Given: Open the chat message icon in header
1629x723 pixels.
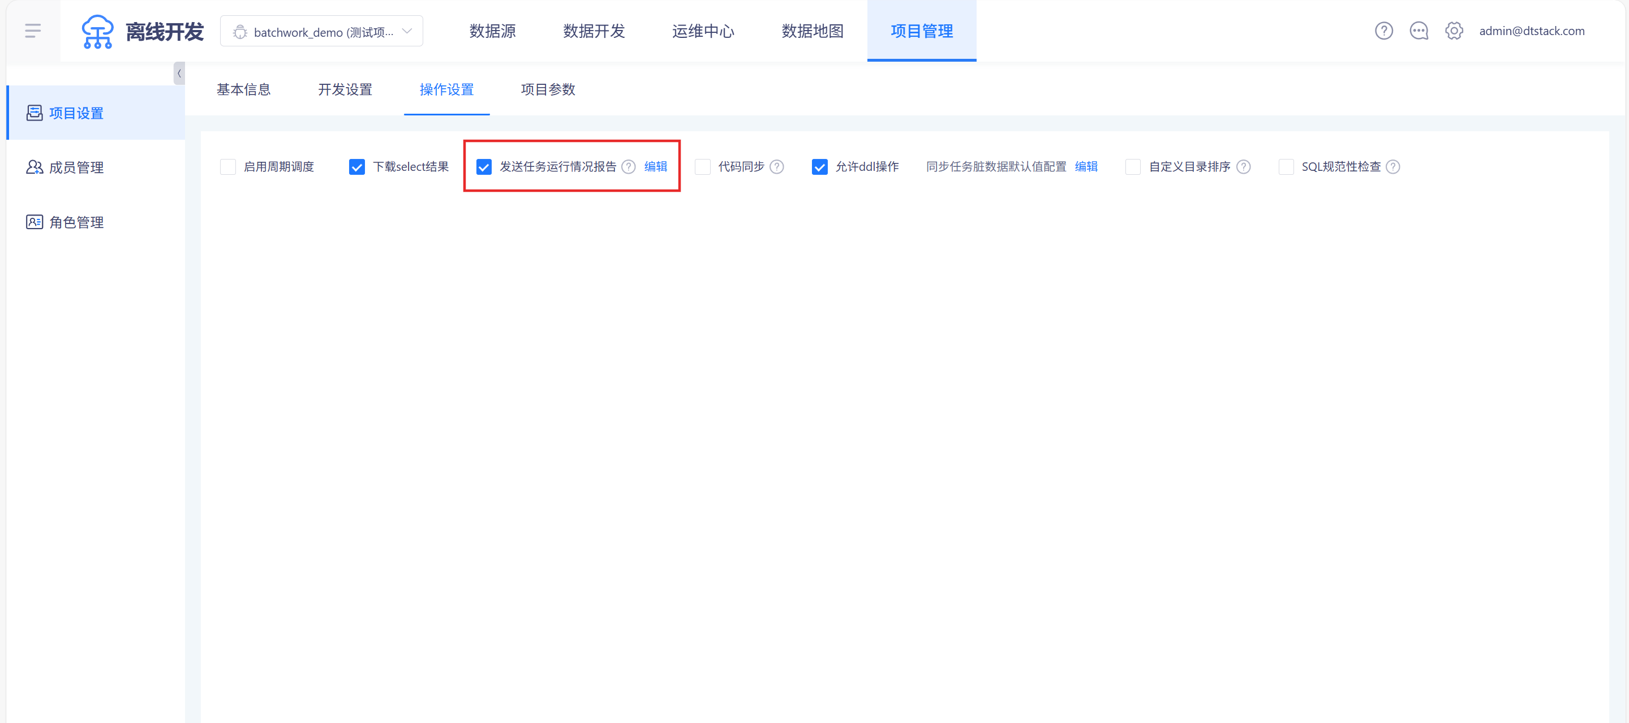Looking at the screenshot, I should [x=1419, y=31].
